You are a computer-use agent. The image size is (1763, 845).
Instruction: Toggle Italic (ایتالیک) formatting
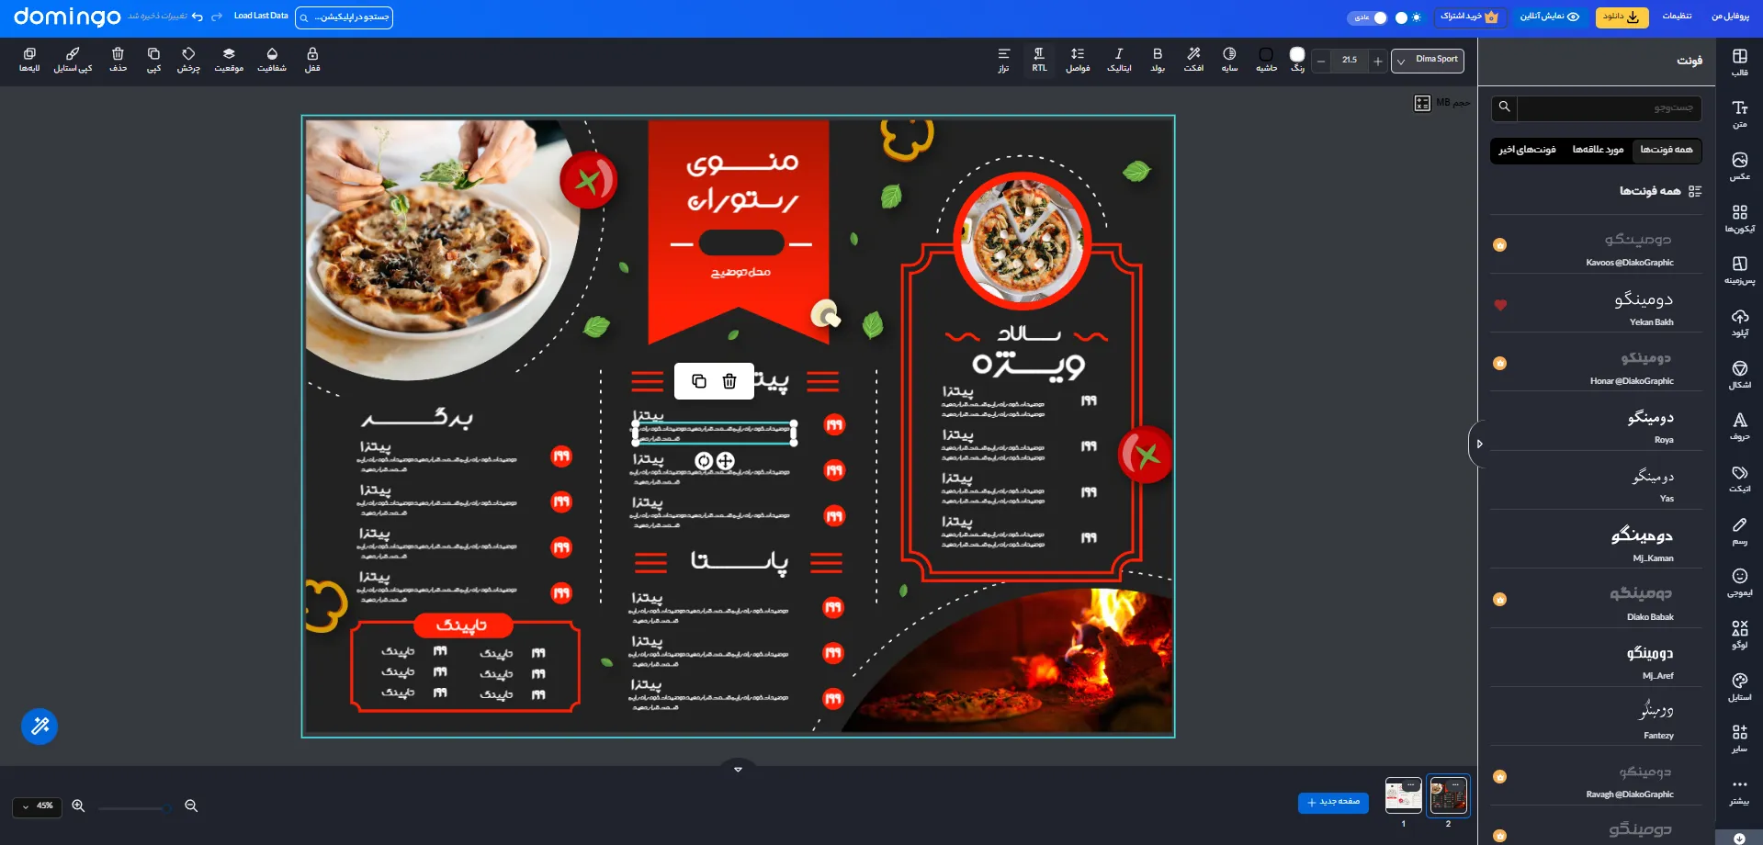[1119, 60]
